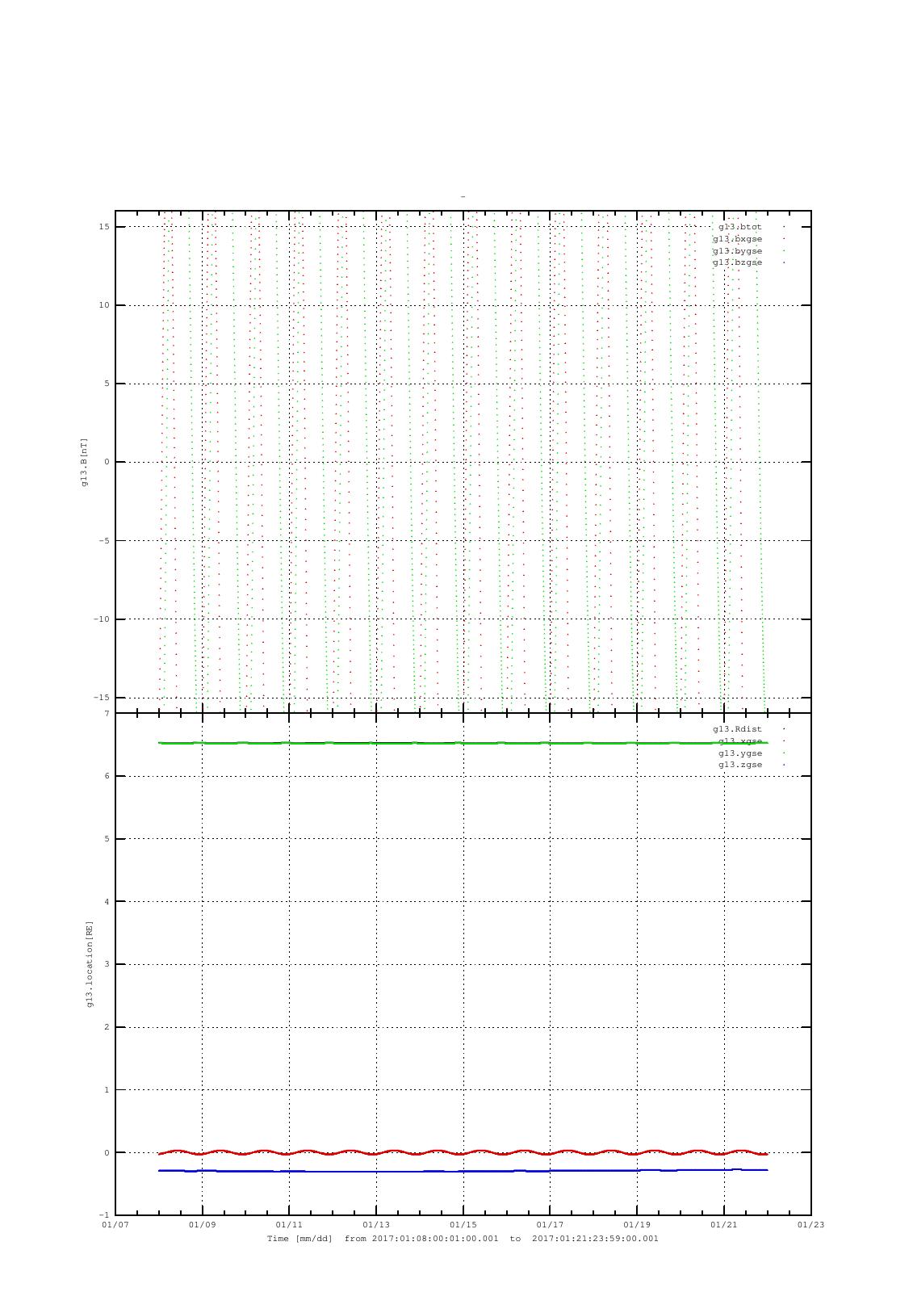Click the -1 tick on the location axis
Viewport: 913px width, 1292px height.
click(x=104, y=1215)
